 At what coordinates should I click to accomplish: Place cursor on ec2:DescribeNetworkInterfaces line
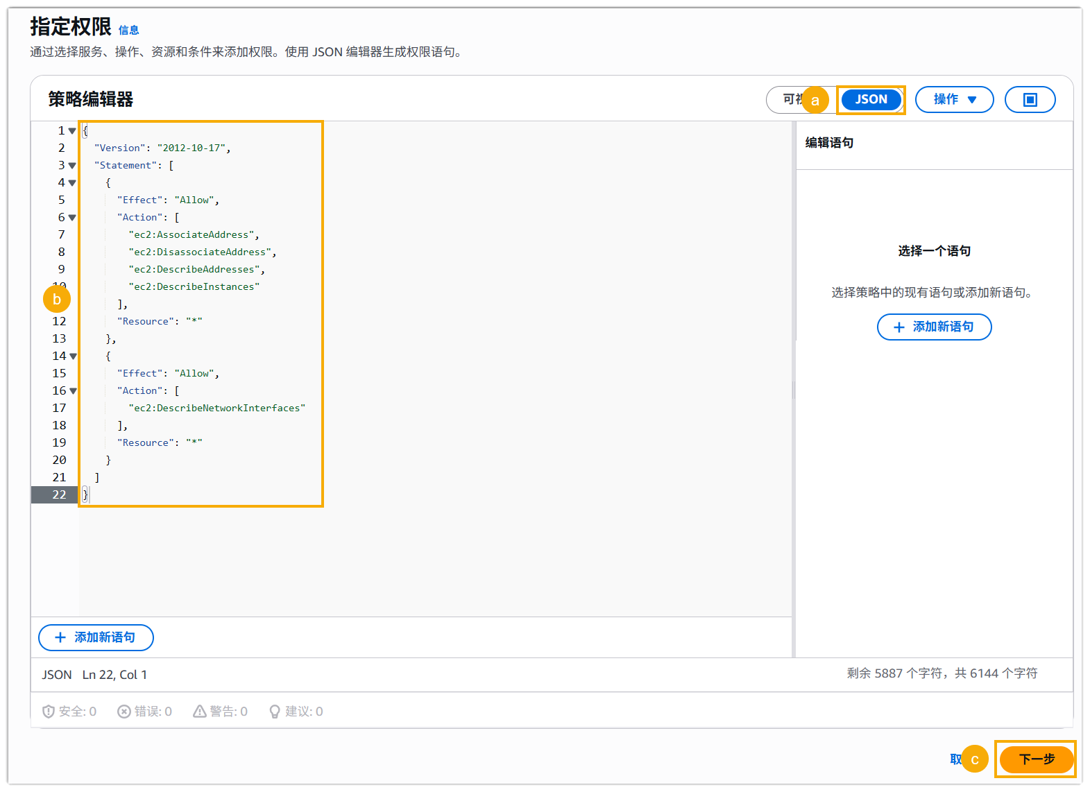click(x=216, y=408)
